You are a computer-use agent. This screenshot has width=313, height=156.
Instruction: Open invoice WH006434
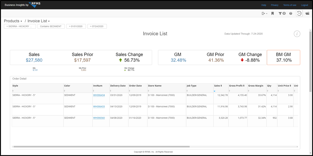point(99,95)
